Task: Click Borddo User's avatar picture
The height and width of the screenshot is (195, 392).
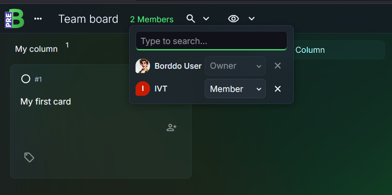Action: tap(143, 66)
